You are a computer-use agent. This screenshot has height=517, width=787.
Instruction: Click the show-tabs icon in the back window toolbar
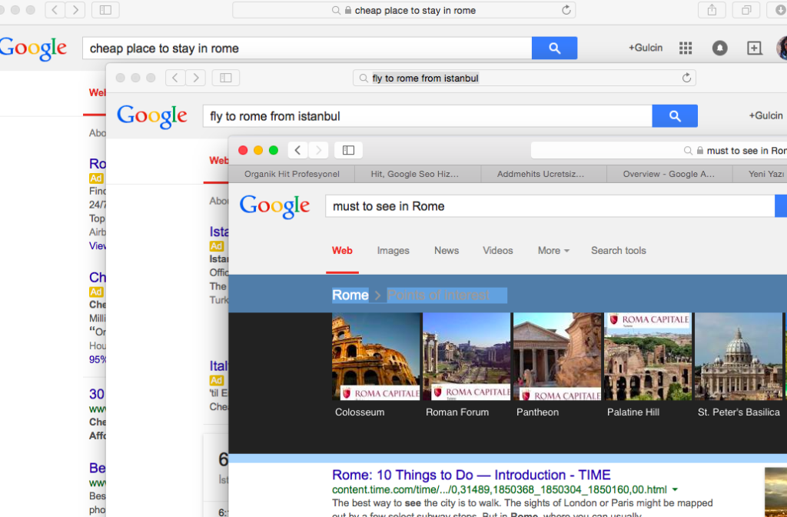[746, 10]
